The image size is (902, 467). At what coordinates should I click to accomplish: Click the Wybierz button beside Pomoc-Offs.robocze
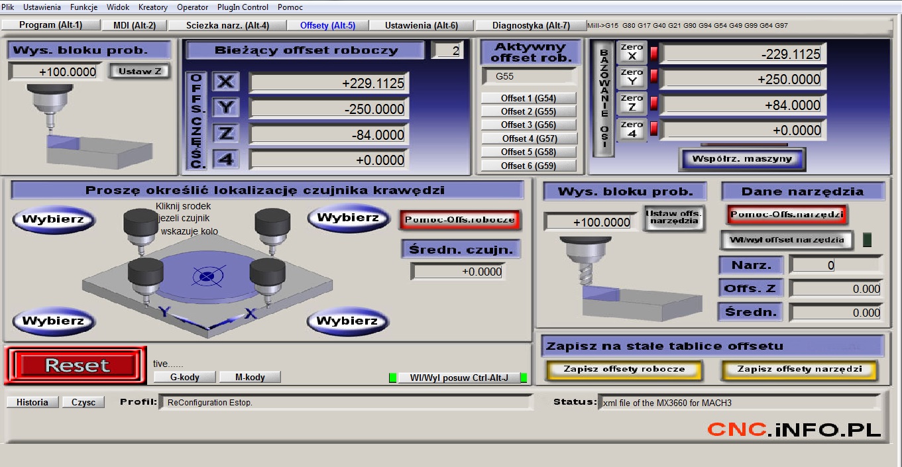point(348,217)
